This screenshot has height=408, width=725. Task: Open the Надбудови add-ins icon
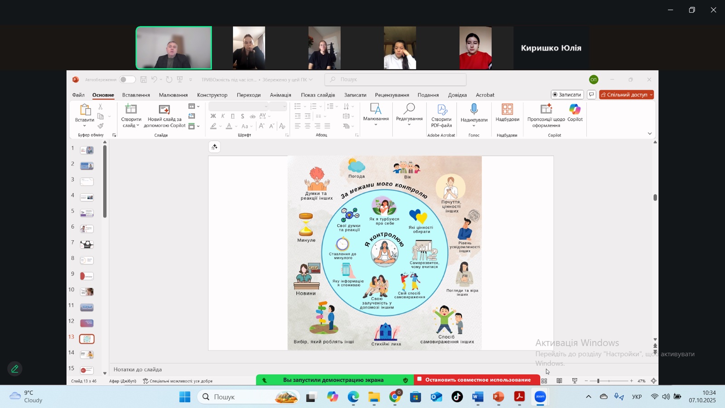(507, 110)
